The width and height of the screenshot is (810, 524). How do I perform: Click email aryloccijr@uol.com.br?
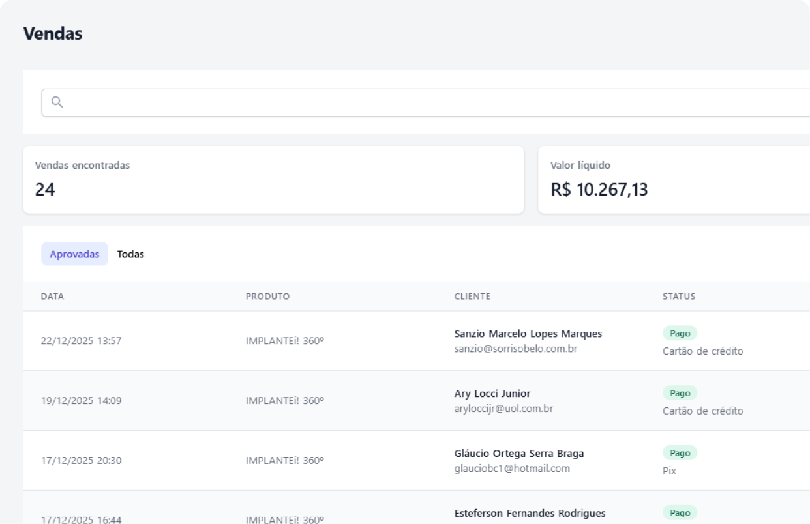tap(503, 409)
